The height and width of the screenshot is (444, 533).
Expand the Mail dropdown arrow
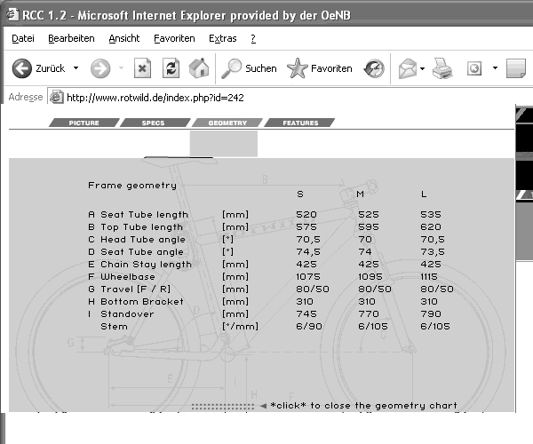click(422, 68)
